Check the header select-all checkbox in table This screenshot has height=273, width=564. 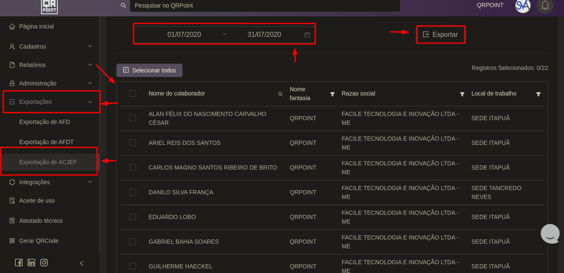tap(133, 93)
